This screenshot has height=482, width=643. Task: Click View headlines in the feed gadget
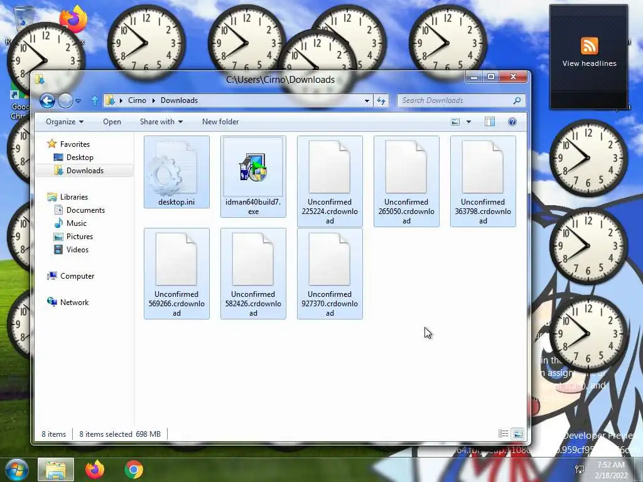pos(589,63)
